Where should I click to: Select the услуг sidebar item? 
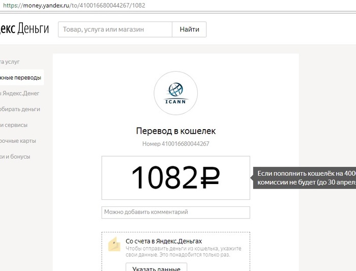pyautogui.click(x=10, y=62)
